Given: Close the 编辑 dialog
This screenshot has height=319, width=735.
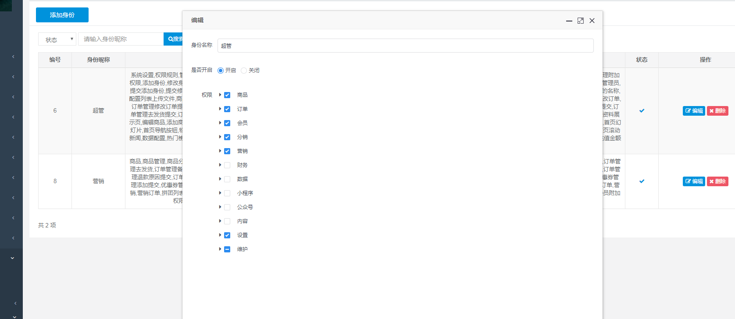Looking at the screenshot, I should coord(592,21).
